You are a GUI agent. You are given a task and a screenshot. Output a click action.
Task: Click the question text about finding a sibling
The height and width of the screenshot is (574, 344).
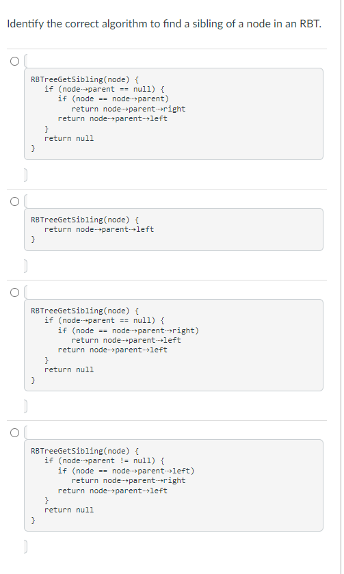tap(164, 24)
